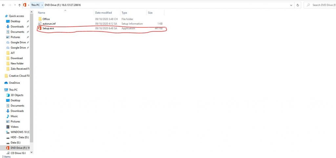This screenshot has width=336, height=158.
Task: Sort by Size column header
Action: pos(150,13)
